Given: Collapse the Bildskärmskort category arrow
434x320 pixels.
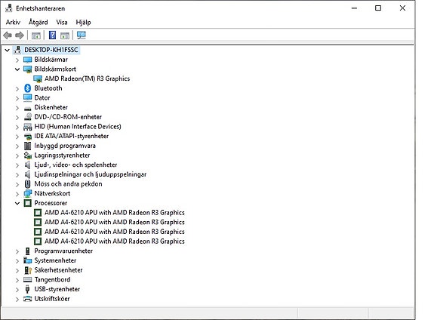Looking at the screenshot, I should coord(17,69).
